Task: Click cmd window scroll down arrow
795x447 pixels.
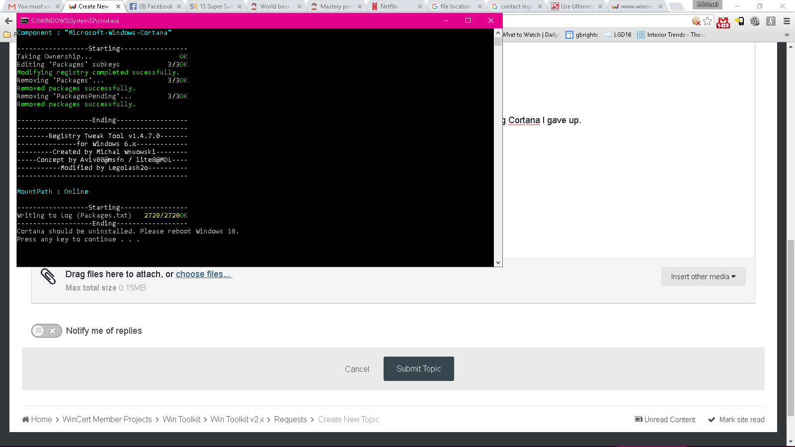Action: (x=498, y=263)
